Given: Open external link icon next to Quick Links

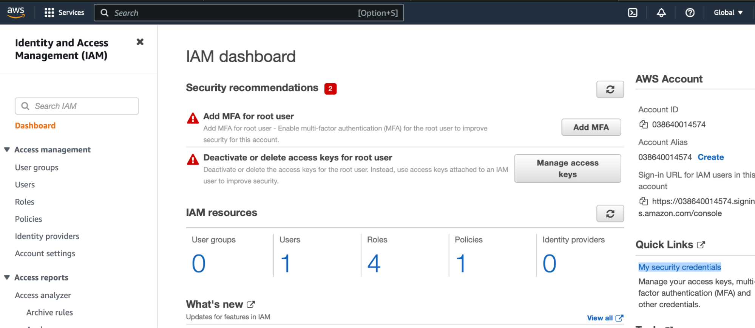Looking at the screenshot, I should pyautogui.click(x=701, y=245).
